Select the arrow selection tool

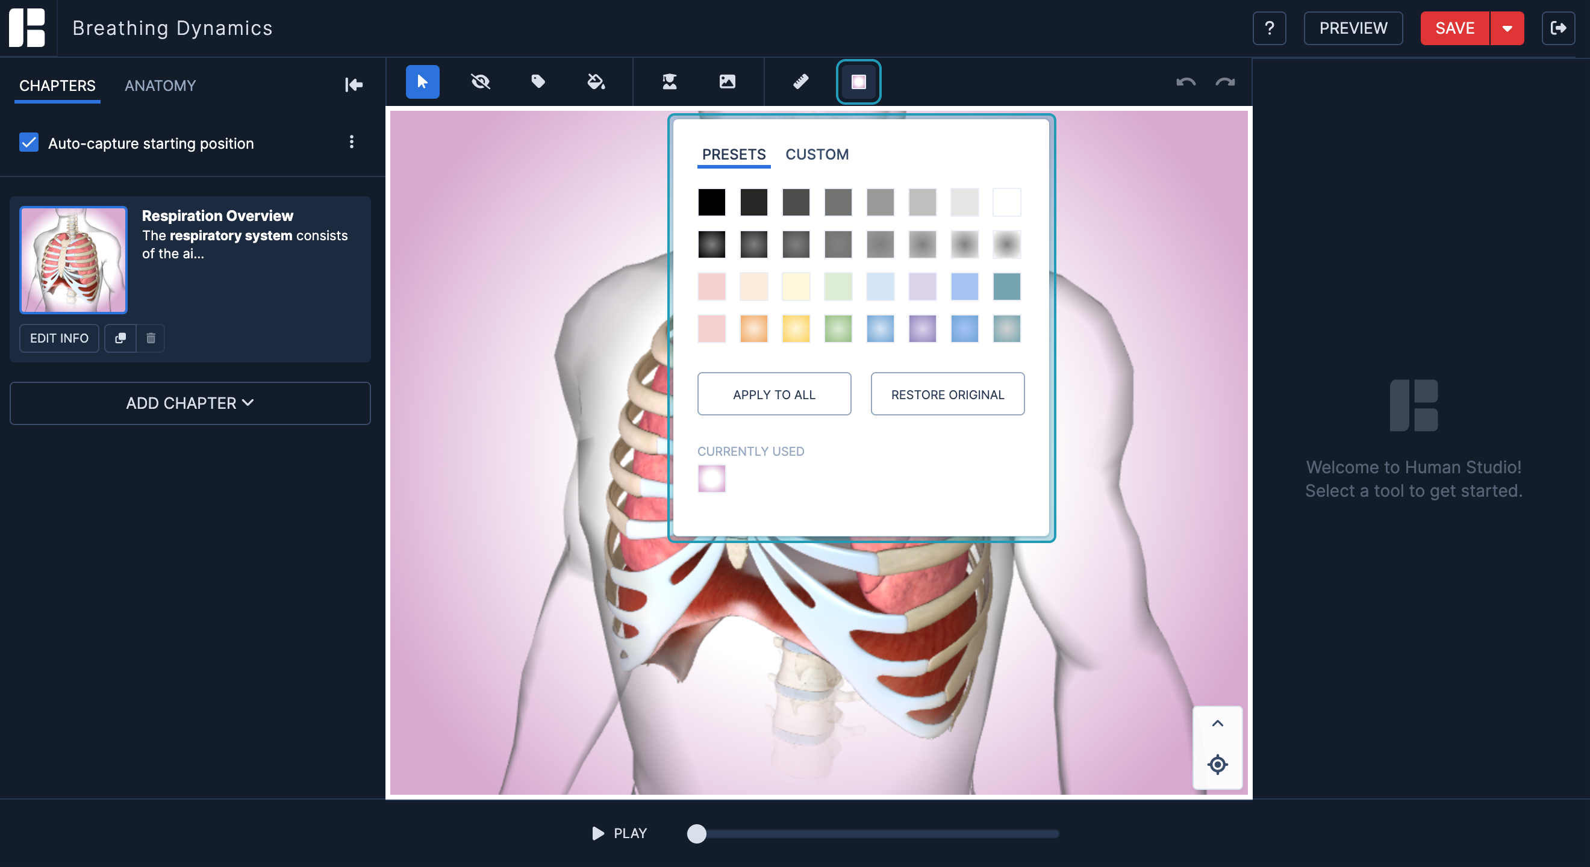[x=422, y=81]
